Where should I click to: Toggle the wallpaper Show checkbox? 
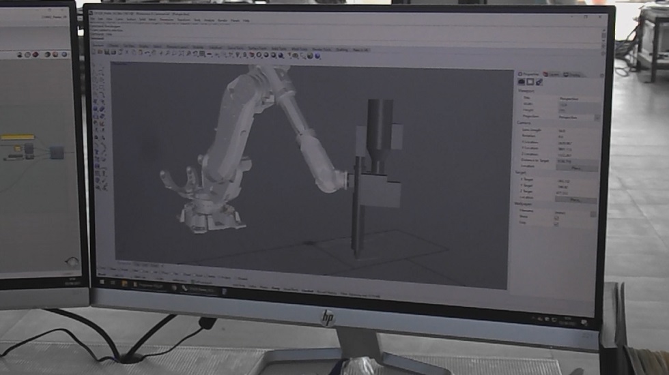click(556, 218)
